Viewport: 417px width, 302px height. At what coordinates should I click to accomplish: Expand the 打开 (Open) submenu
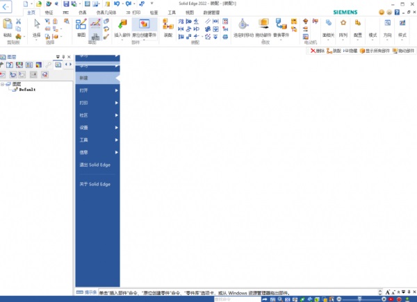[x=97, y=91]
